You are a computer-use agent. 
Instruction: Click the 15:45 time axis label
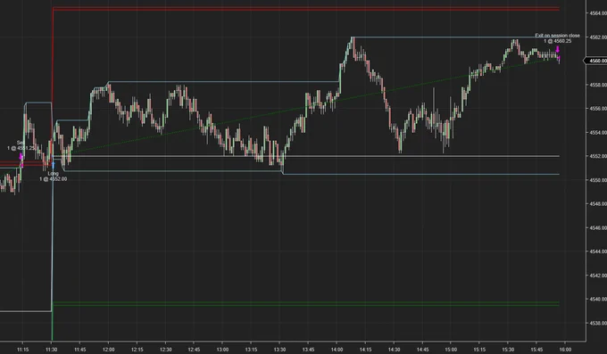pyautogui.click(x=536, y=350)
